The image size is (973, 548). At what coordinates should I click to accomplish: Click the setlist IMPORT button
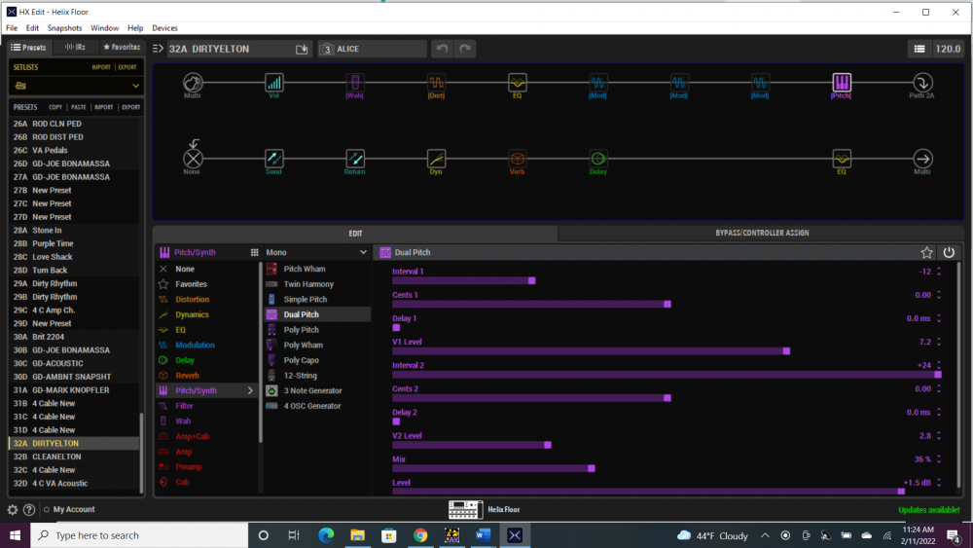(x=101, y=67)
